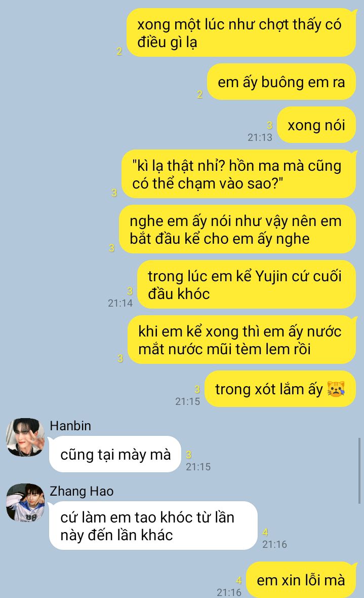The image size is (364, 598).
Task: Tap the 'em ấy buông em ra' bubble
Action: point(281,82)
